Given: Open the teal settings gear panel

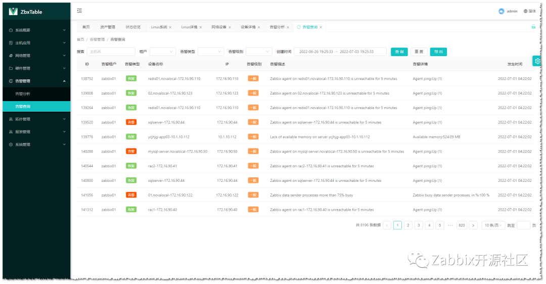Looking at the screenshot, I should click(x=537, y=61).
